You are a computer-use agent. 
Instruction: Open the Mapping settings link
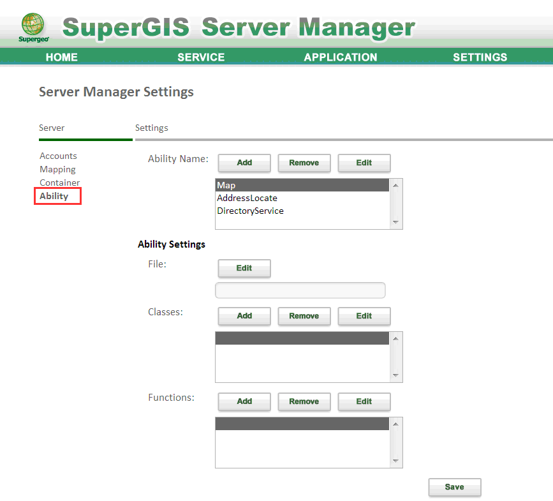tap(57, 169)
